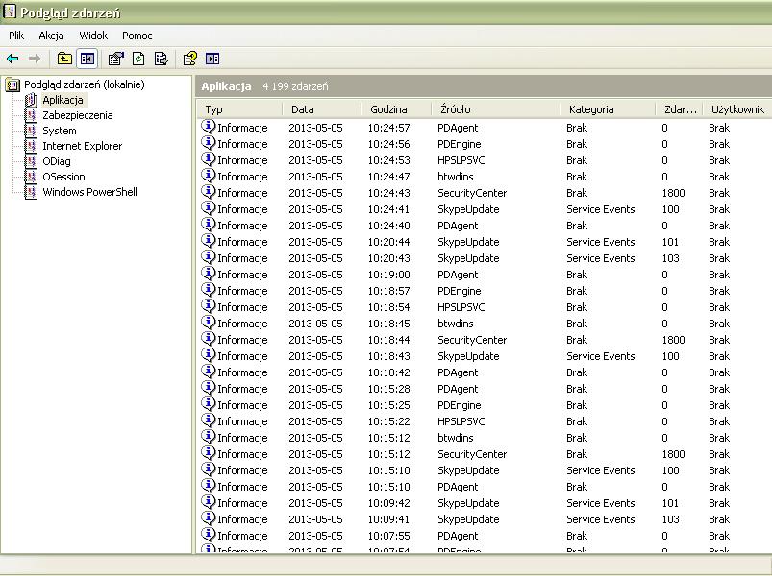This screenshot has height=576, width=772.
Task: Select the Aplikacja log in the tree
Action: [62, 100]
